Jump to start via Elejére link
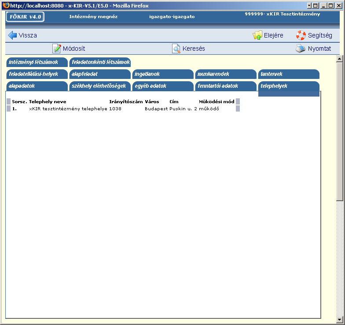Viewport: 345px width, 325px height. 274,35
